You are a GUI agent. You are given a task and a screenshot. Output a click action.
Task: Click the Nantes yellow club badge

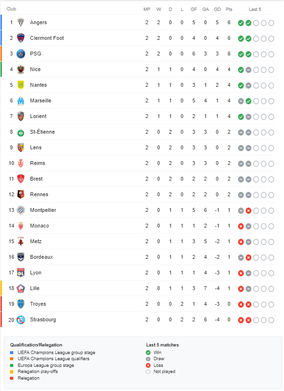(21, 85)
